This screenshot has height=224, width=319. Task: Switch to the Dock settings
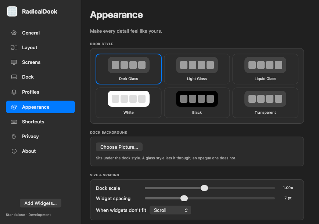[40, 77]
